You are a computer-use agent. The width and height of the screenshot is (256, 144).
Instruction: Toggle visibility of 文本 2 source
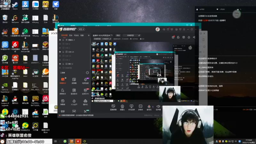60,60
